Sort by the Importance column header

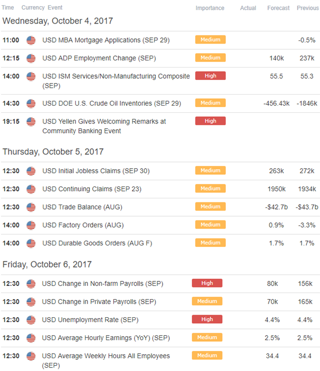210,8
